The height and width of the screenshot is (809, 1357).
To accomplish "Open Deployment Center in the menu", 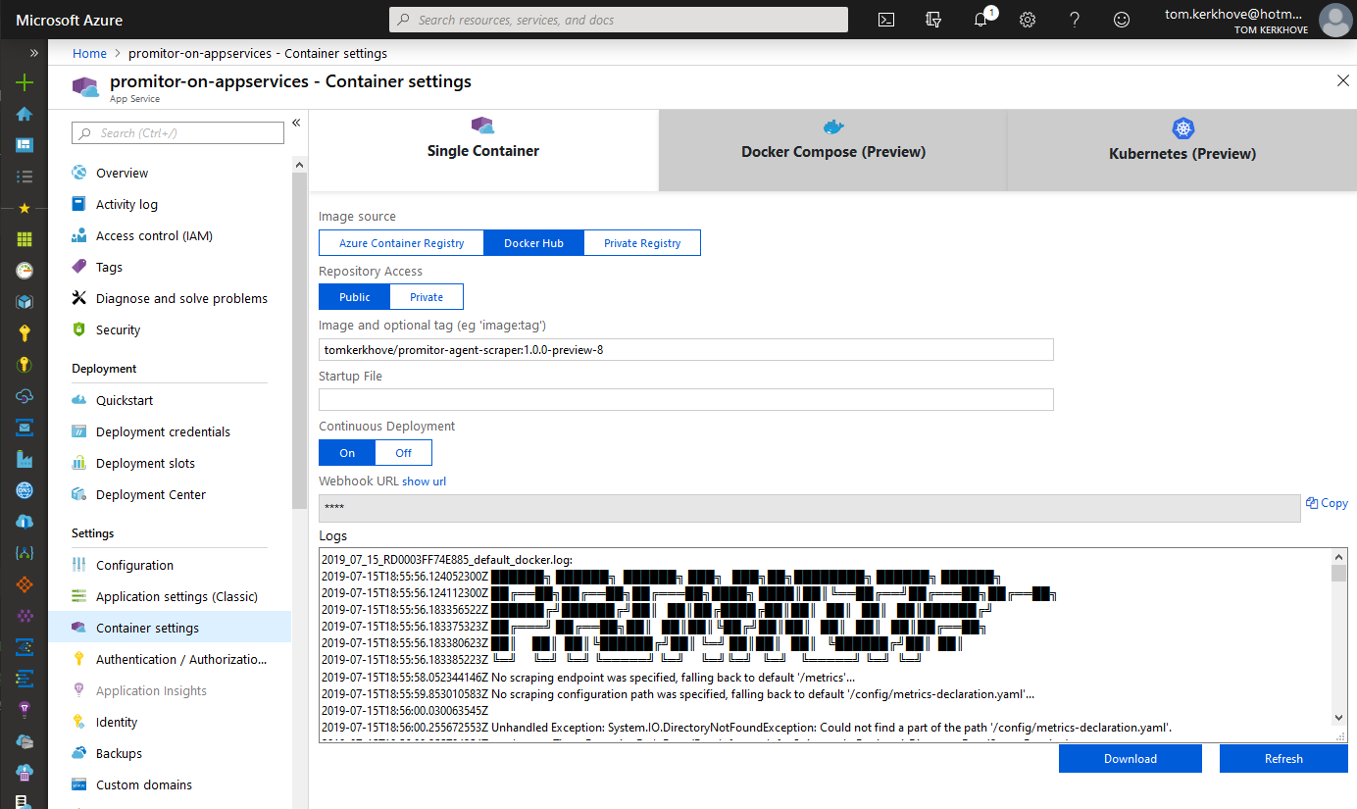I will pyautogui.click(x=151, y=495).
